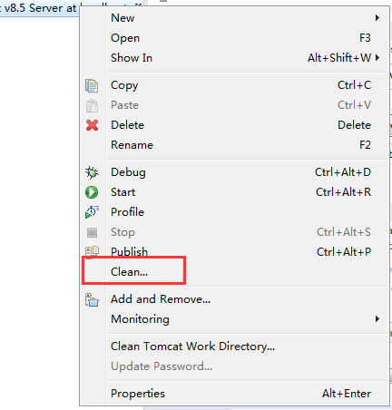Click the Stop square icon
392x410 pixels.
point(92,232)
